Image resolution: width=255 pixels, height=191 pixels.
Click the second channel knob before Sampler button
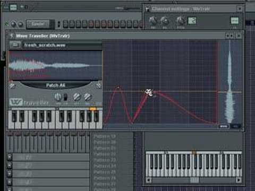click(21, 24)
